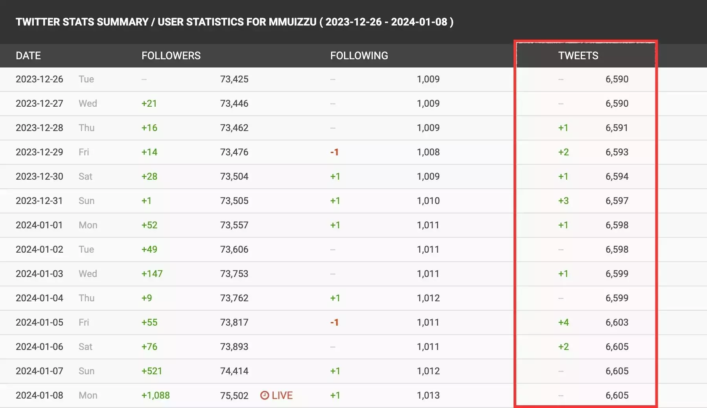707x408 pixels.
Task: Select the date 2023-12-28
Action: (x=39, y=127)
